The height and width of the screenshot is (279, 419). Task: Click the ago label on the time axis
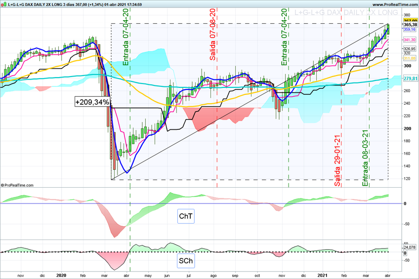[213, 276]
